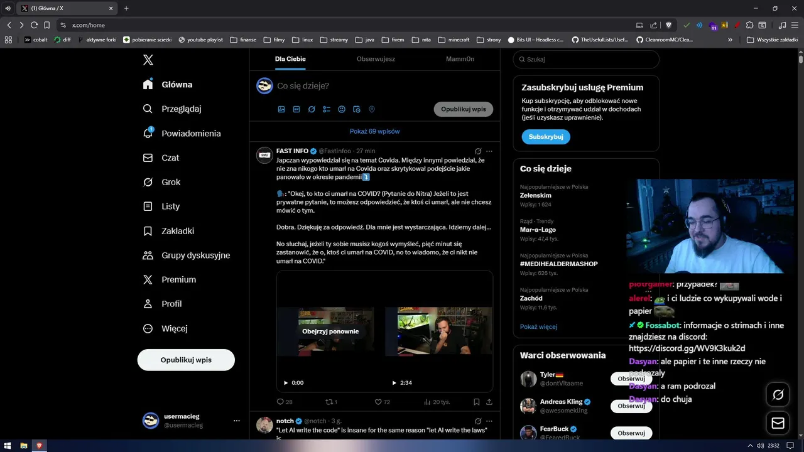Image resolution: width=804 pixels, height=452 pixels.
Task: Open account menu dots beside usermacieg
Action: 237,421
